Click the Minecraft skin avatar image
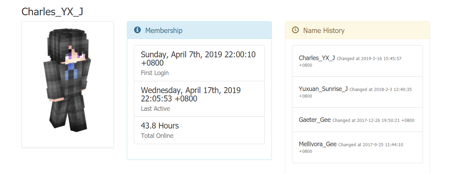This screenshot has width=455, height=174. tap(67, 81)
